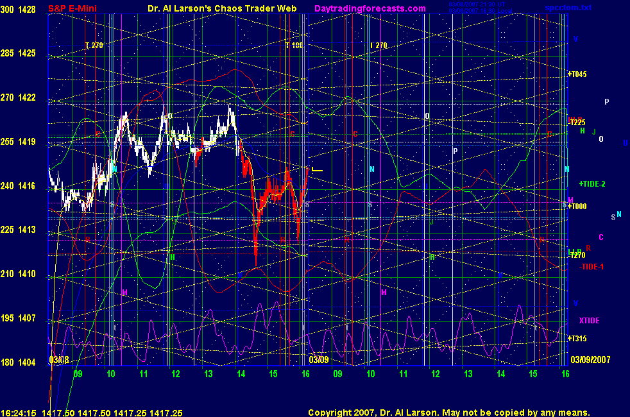Click the "1417.50 1417.50 1417.25 1417.25" quote values

(x=112, y=413)
